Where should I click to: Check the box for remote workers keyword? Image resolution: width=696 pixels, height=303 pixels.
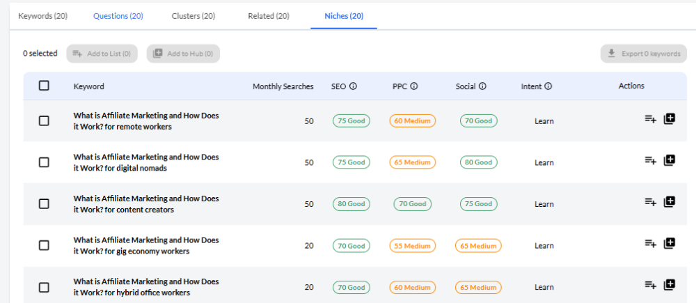coord(44,121)
